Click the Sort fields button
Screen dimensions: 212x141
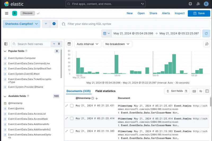tap(176, 91)
